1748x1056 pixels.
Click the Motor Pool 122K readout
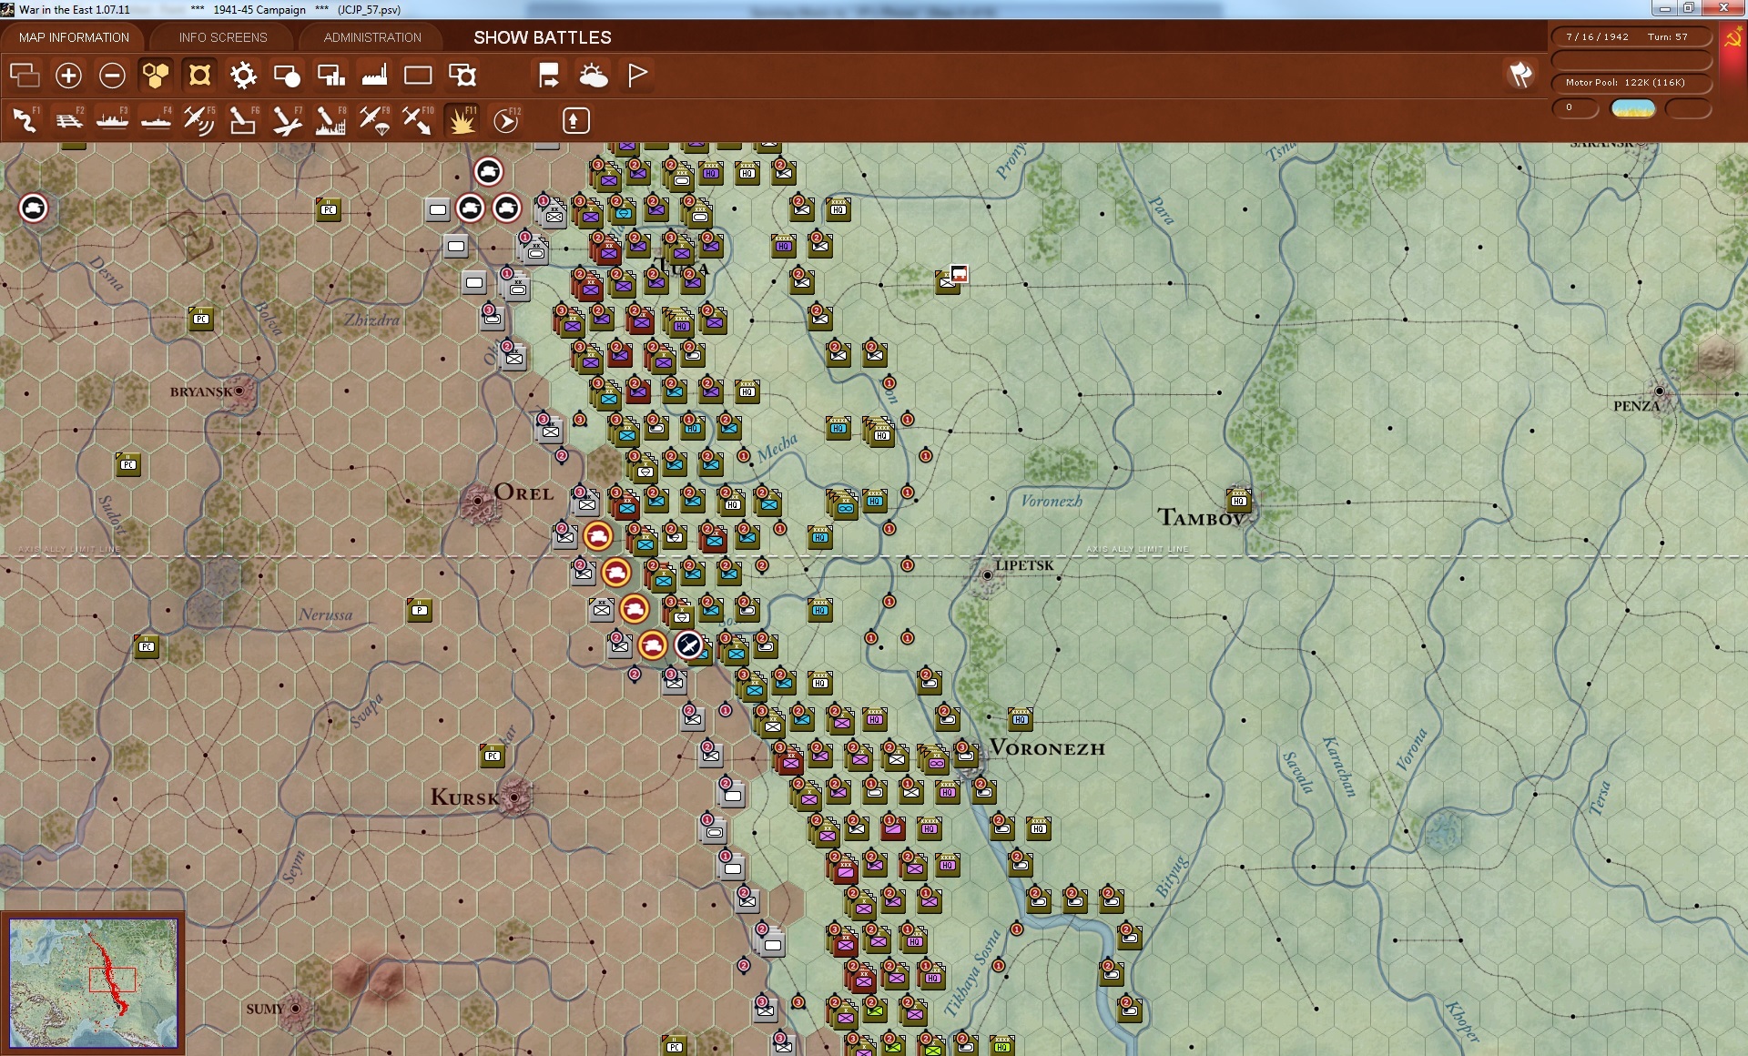click(1631, 83)
